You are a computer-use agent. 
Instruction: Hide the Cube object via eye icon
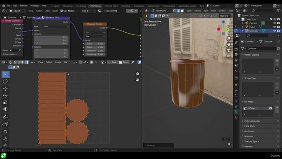[275, 27]
